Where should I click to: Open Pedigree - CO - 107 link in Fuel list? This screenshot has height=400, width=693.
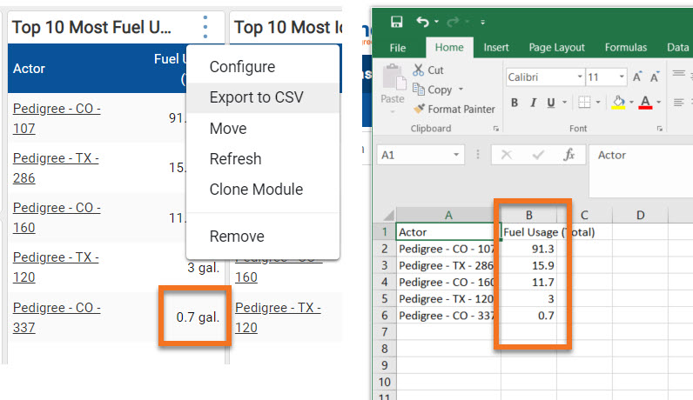[x=57, y=118]
